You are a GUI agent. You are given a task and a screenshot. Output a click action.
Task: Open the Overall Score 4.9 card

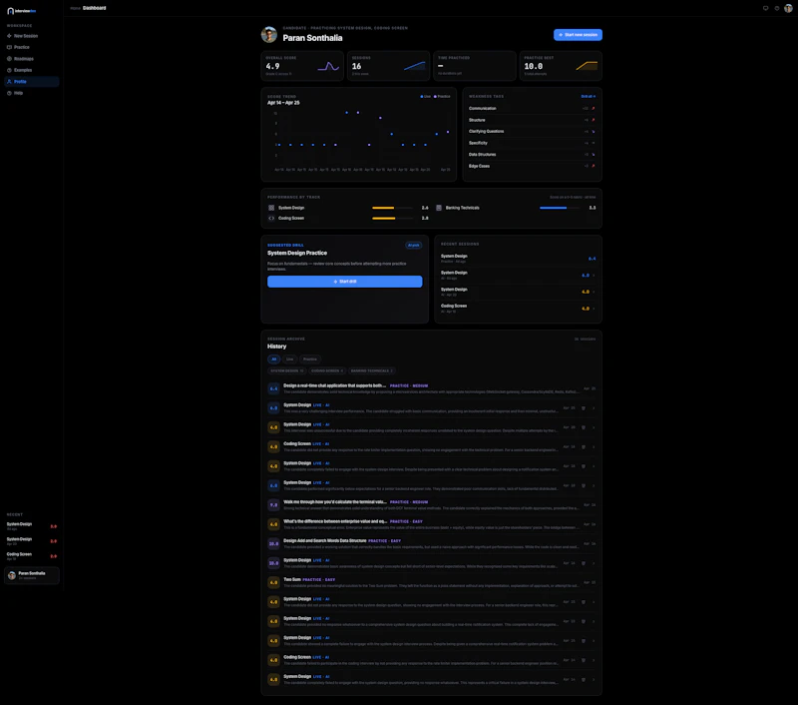point(302,66)
